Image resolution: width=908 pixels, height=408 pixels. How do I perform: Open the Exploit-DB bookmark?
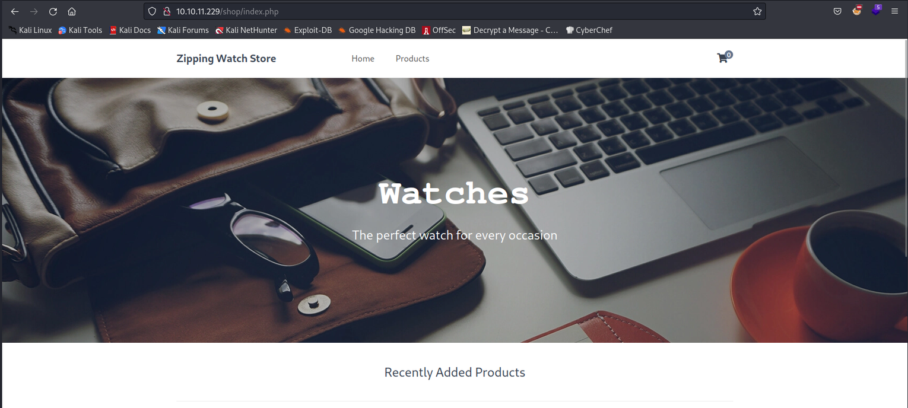307,30
